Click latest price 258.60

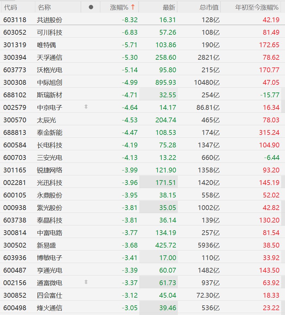click(x=166, y=57)
